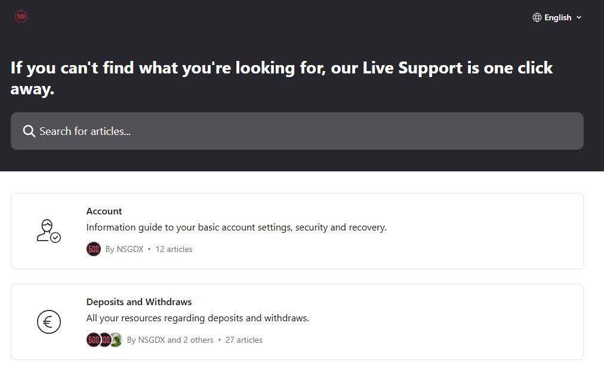This screenshot has width=604, height=372.
Task: Click the euro coin Deposits icon
Action: click(x=48, y=322)
